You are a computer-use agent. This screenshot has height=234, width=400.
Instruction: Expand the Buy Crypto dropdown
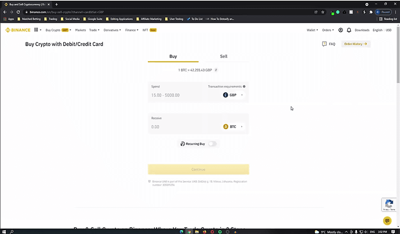58,30
